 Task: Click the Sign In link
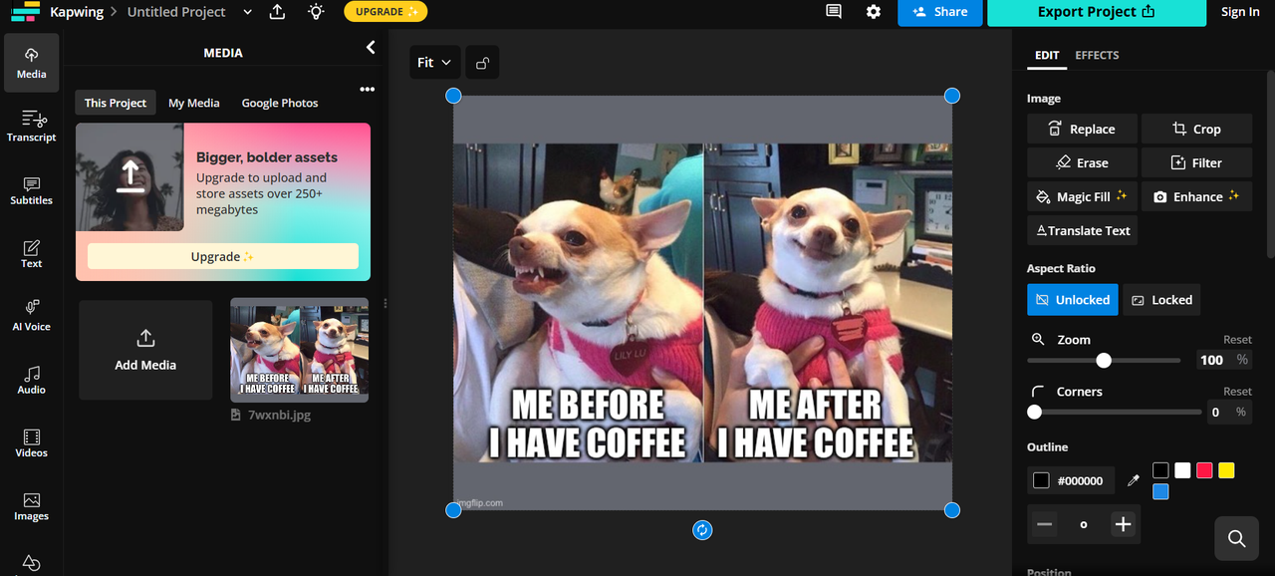(x=1240, y=12)
